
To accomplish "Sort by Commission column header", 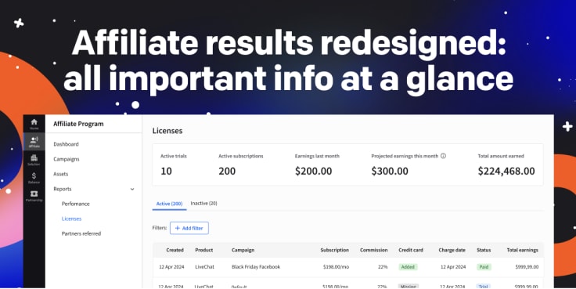I will pos(373,250).
